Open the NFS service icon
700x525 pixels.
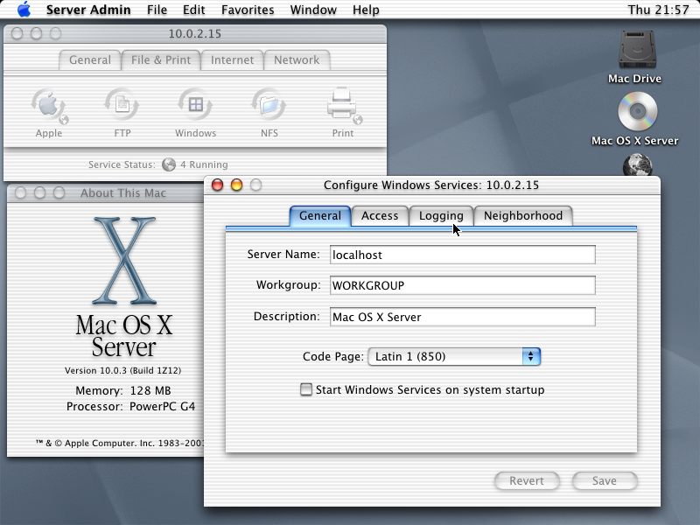269,105
